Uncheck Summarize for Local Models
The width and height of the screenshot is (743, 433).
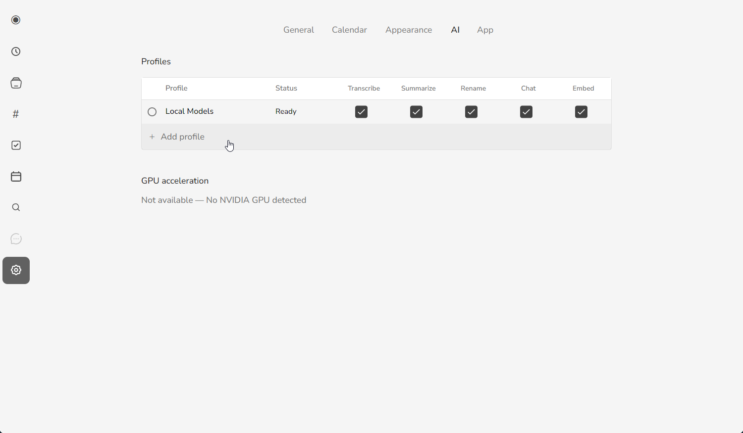point(417,112)
